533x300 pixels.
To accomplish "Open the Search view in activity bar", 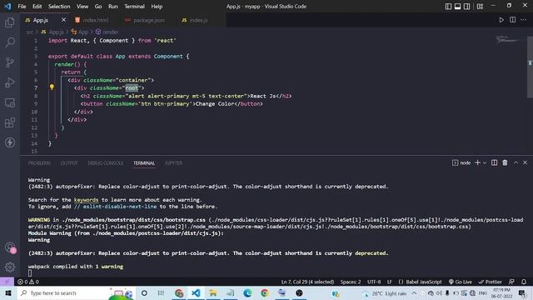I will point(10,42).
